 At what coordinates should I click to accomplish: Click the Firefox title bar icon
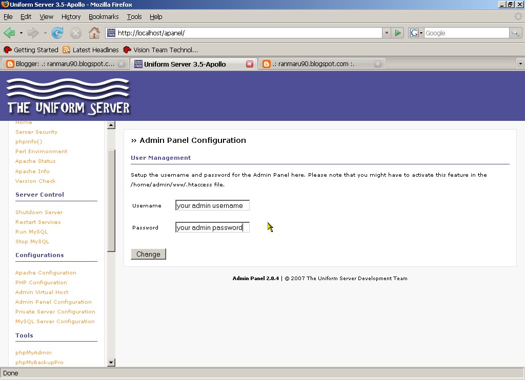[5, 4]
